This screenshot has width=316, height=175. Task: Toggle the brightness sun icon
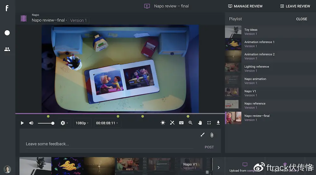click(163, 123)
